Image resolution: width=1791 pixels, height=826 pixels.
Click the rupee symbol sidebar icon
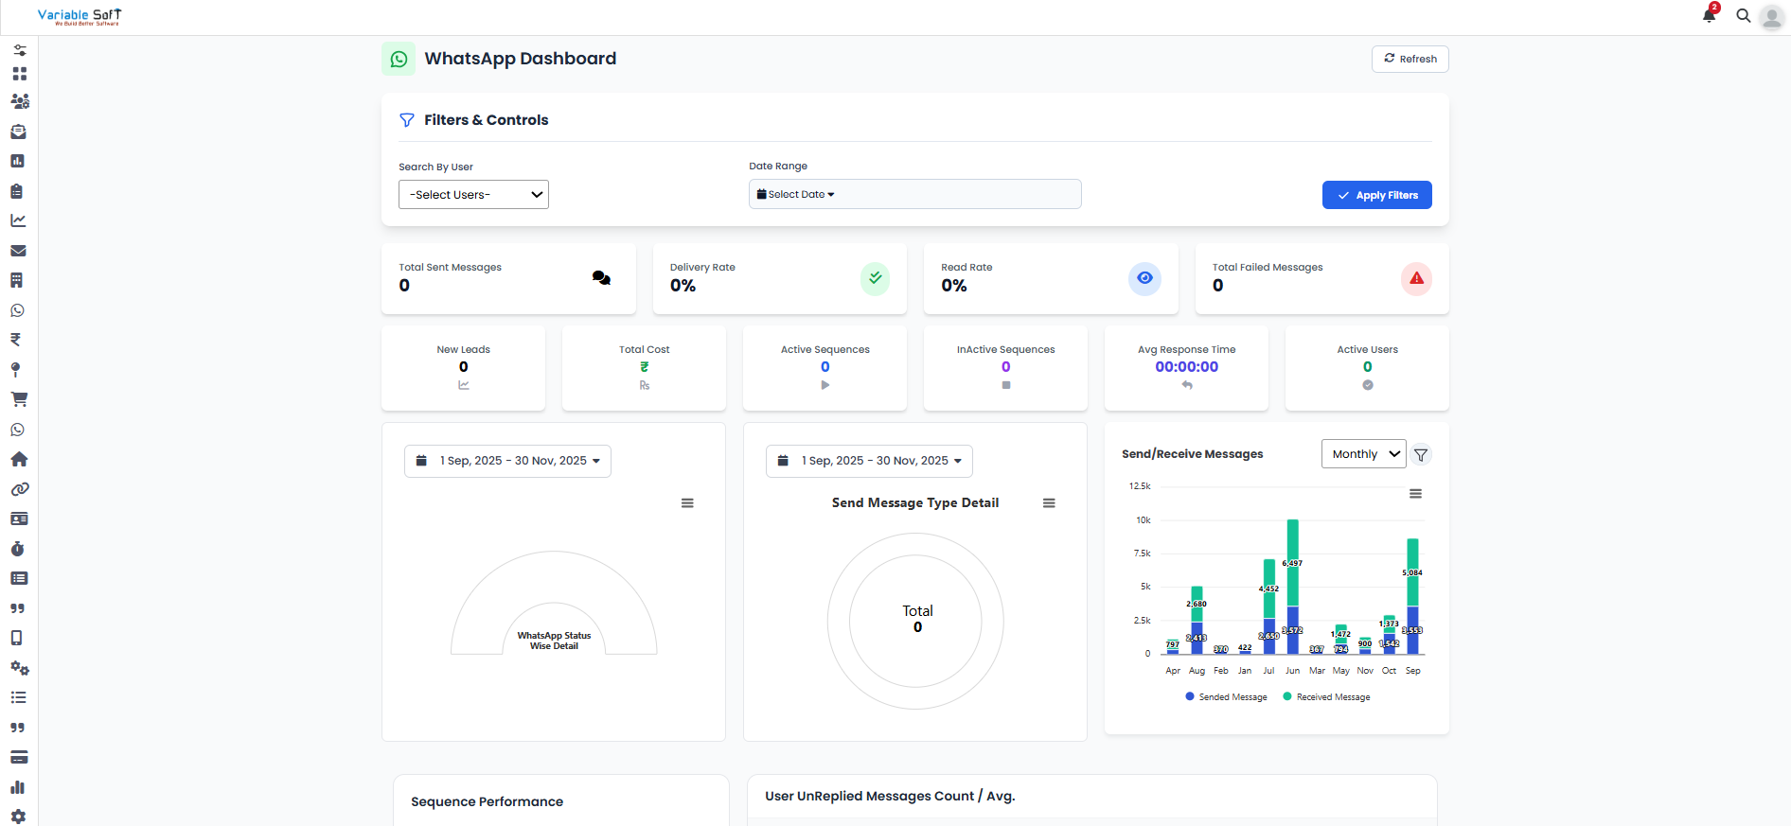coord(16,340)
